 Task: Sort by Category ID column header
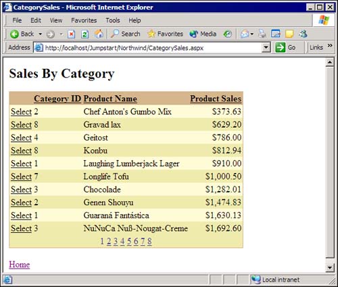[57, 99]
